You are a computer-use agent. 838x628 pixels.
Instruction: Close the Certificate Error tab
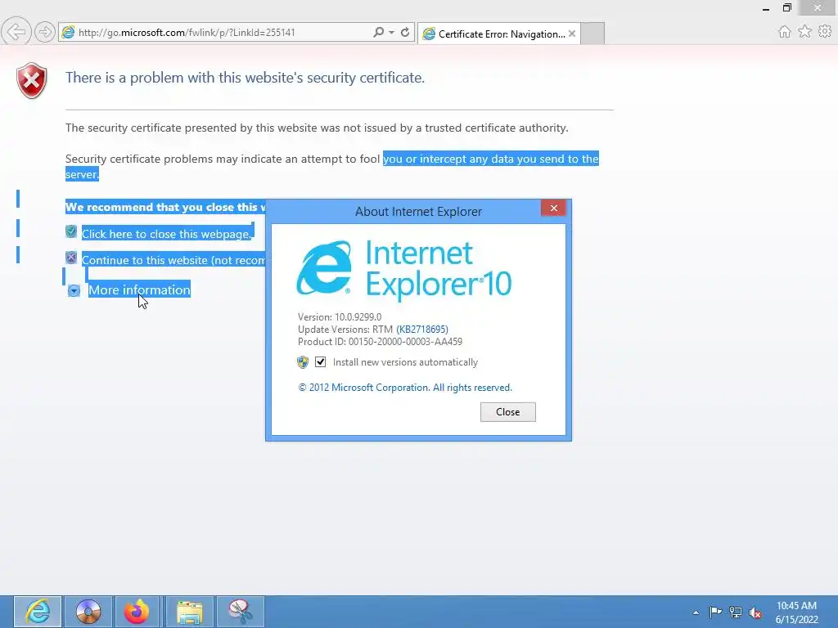(x=572, y=34)
